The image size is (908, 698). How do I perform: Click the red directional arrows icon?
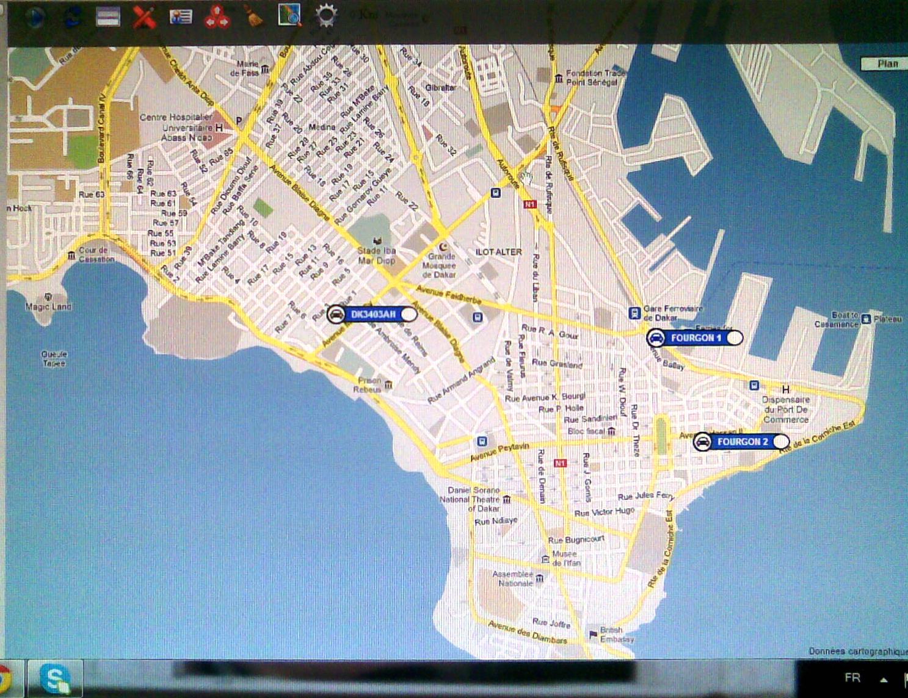coord(217,16)
